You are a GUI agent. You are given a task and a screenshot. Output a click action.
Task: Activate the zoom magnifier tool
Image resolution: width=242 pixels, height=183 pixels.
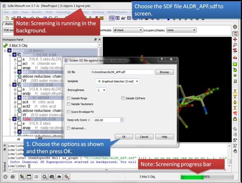click(x=235, y=45)
